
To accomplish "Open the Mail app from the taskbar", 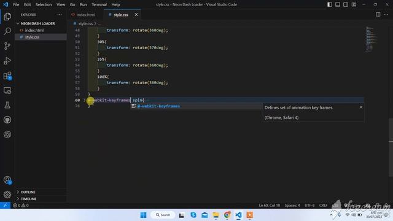I will click(204, 215).
